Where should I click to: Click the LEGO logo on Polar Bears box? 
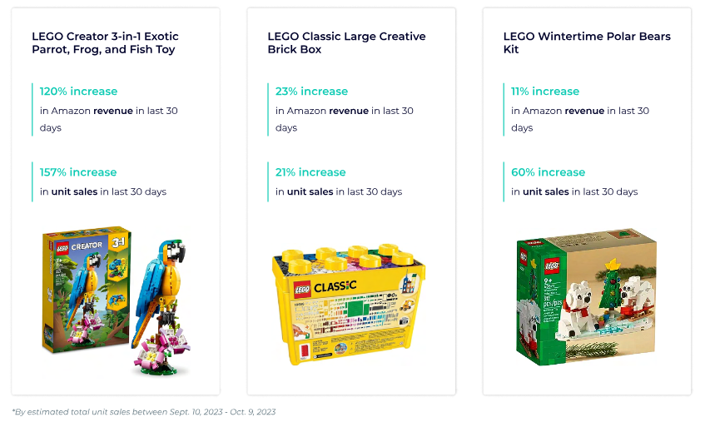pyautogui.click(x=552, y=266)
